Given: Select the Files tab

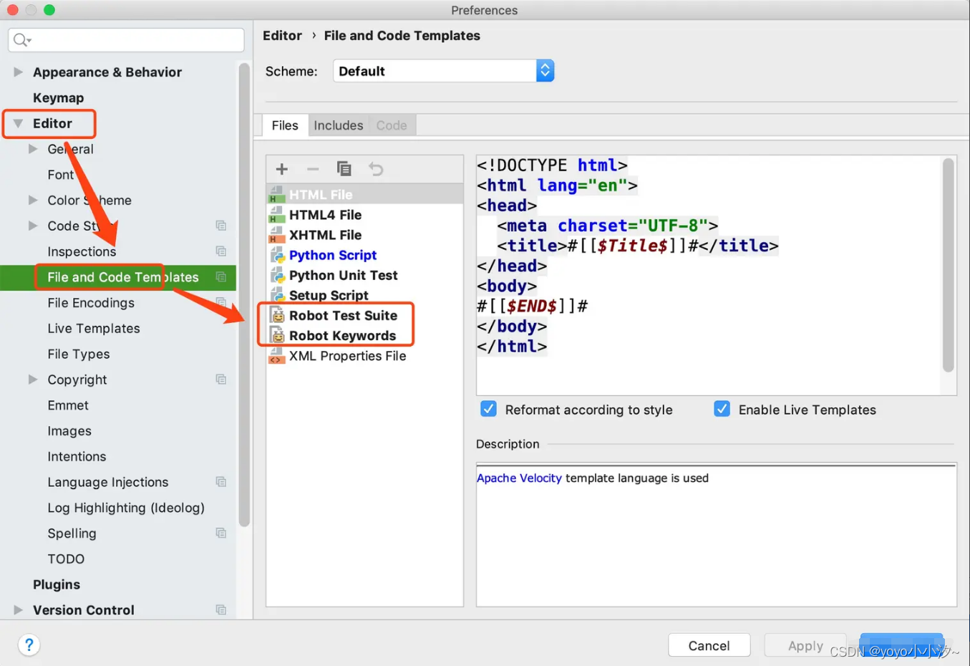Looking at the screenshot, I should tap(284, 125).
